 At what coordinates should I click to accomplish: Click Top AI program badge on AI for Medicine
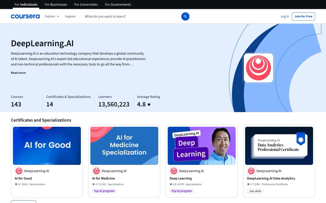pos(104,191)
